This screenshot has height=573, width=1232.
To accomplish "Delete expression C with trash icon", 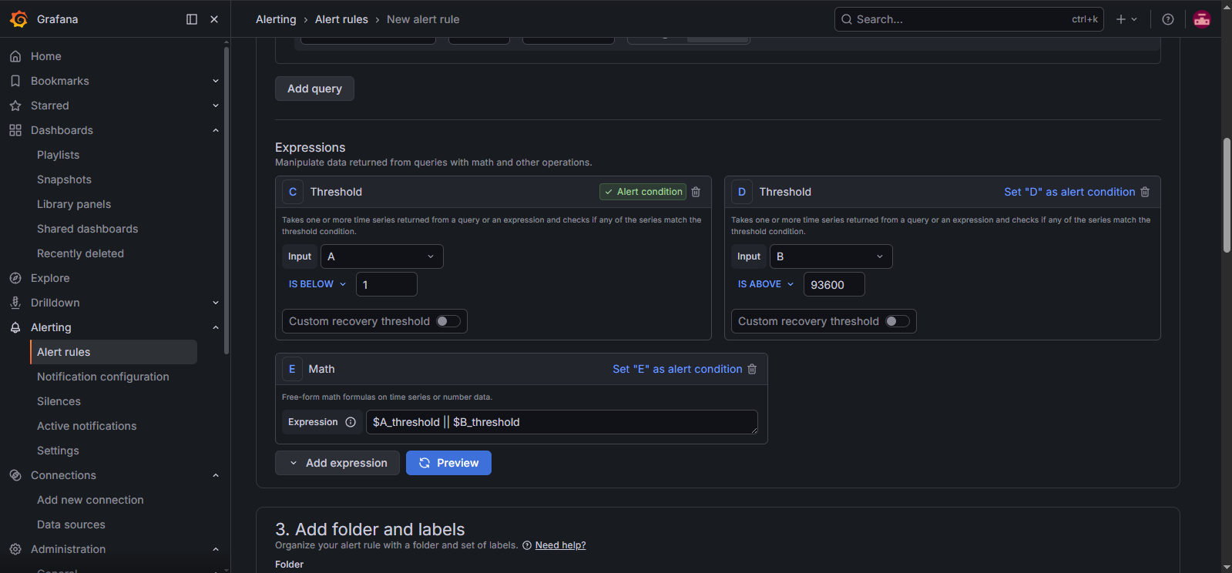I will tap(696, 192).
